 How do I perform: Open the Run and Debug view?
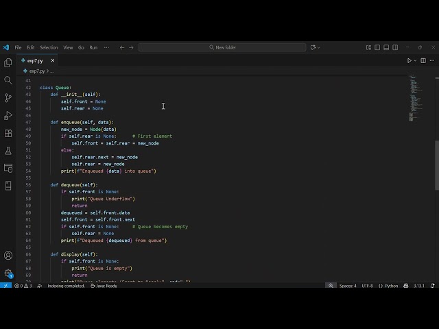click(8, 115)
